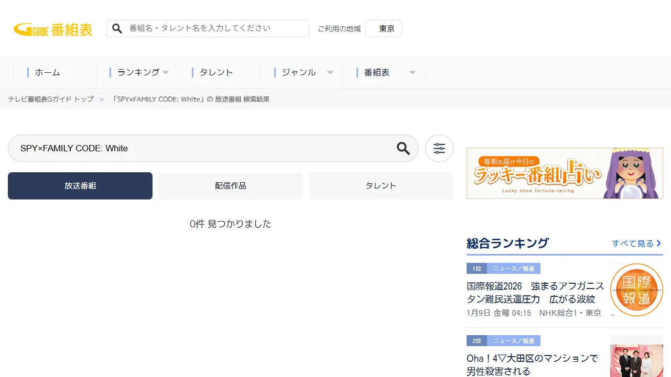Click the arrow next to すべて見る
Screen dimensions: 671x377
click(x=659, y=243)
